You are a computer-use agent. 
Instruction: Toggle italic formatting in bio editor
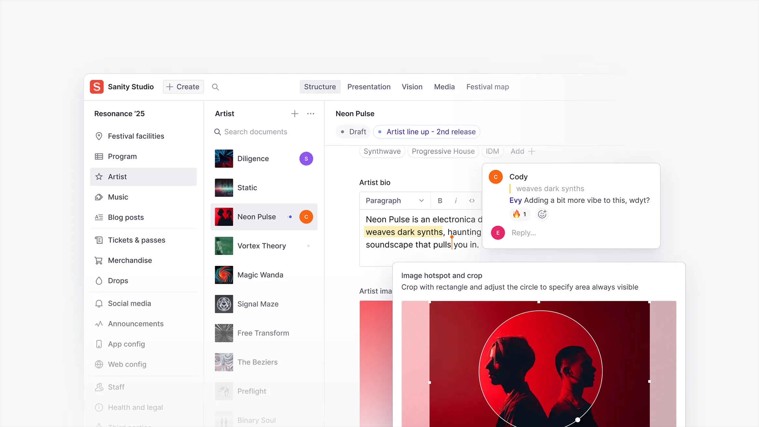point(456,201)
